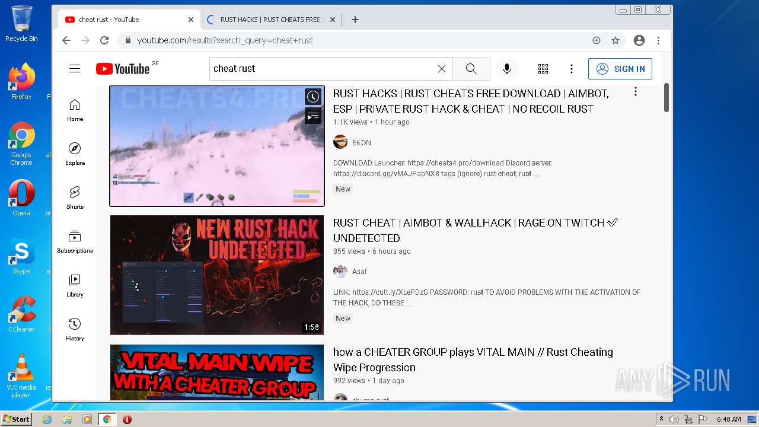Visit the Asaf channel name
The height and width of the screenshot is (427, 759).
coord(360,272)
